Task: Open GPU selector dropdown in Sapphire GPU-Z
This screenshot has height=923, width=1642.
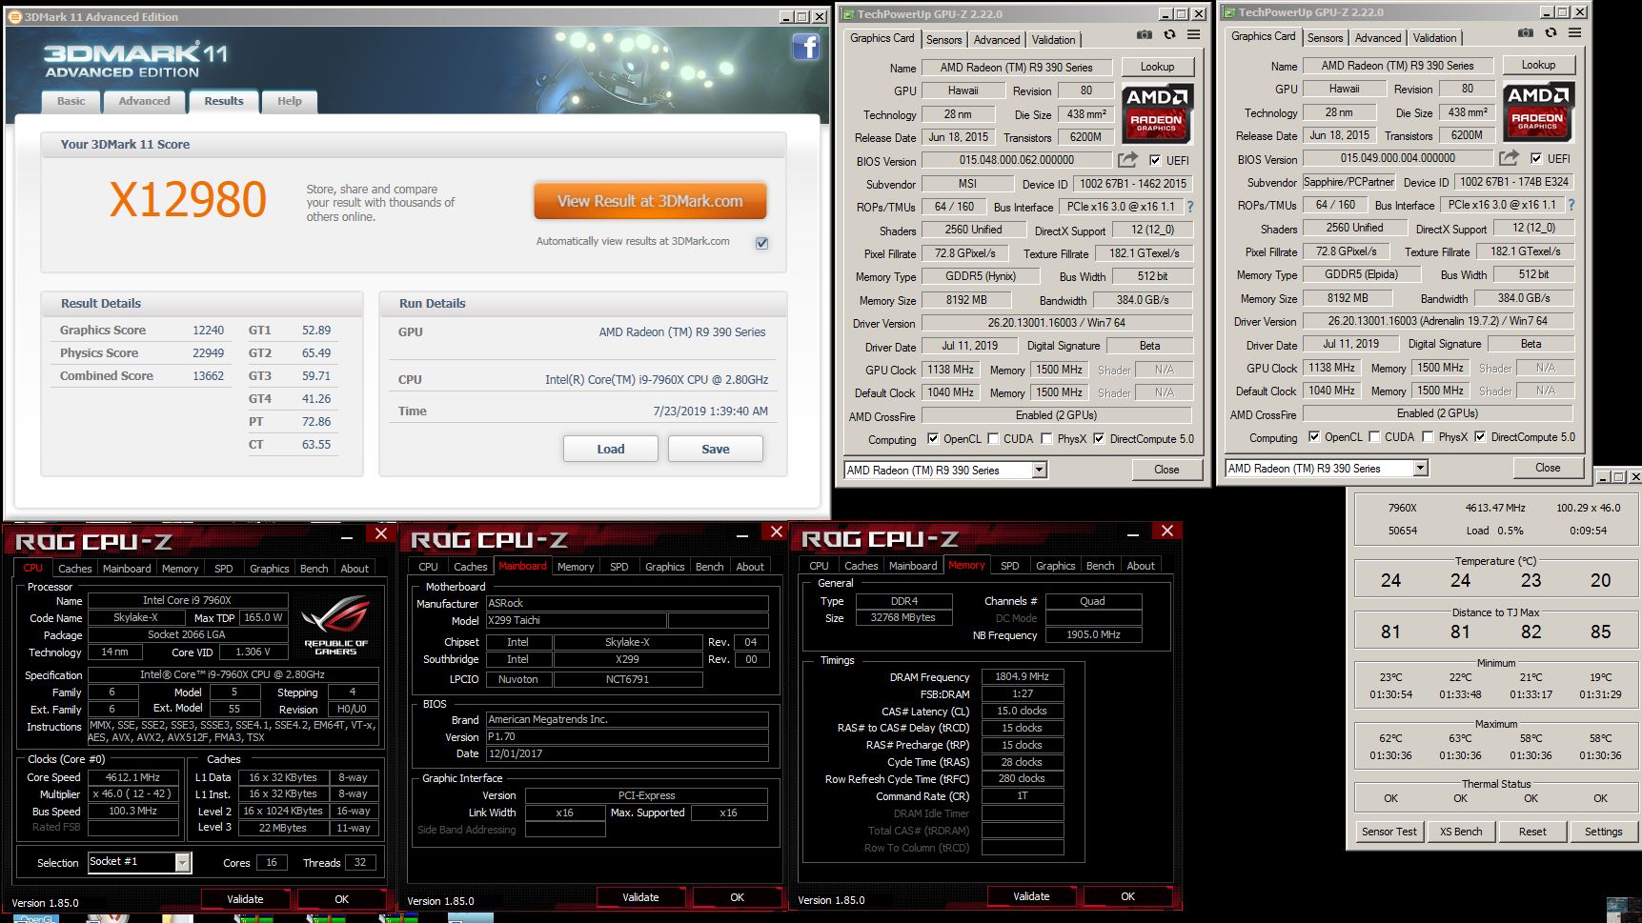Action: pyautogui.click(x=1420, y=468)
